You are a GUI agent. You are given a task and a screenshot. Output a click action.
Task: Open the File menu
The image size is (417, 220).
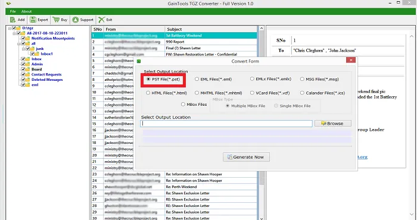[13, 11]
